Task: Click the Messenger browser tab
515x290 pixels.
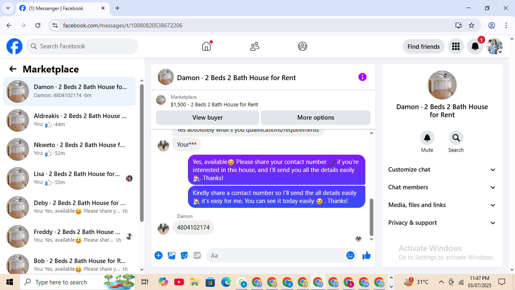Action: click(x=62, y=8)
